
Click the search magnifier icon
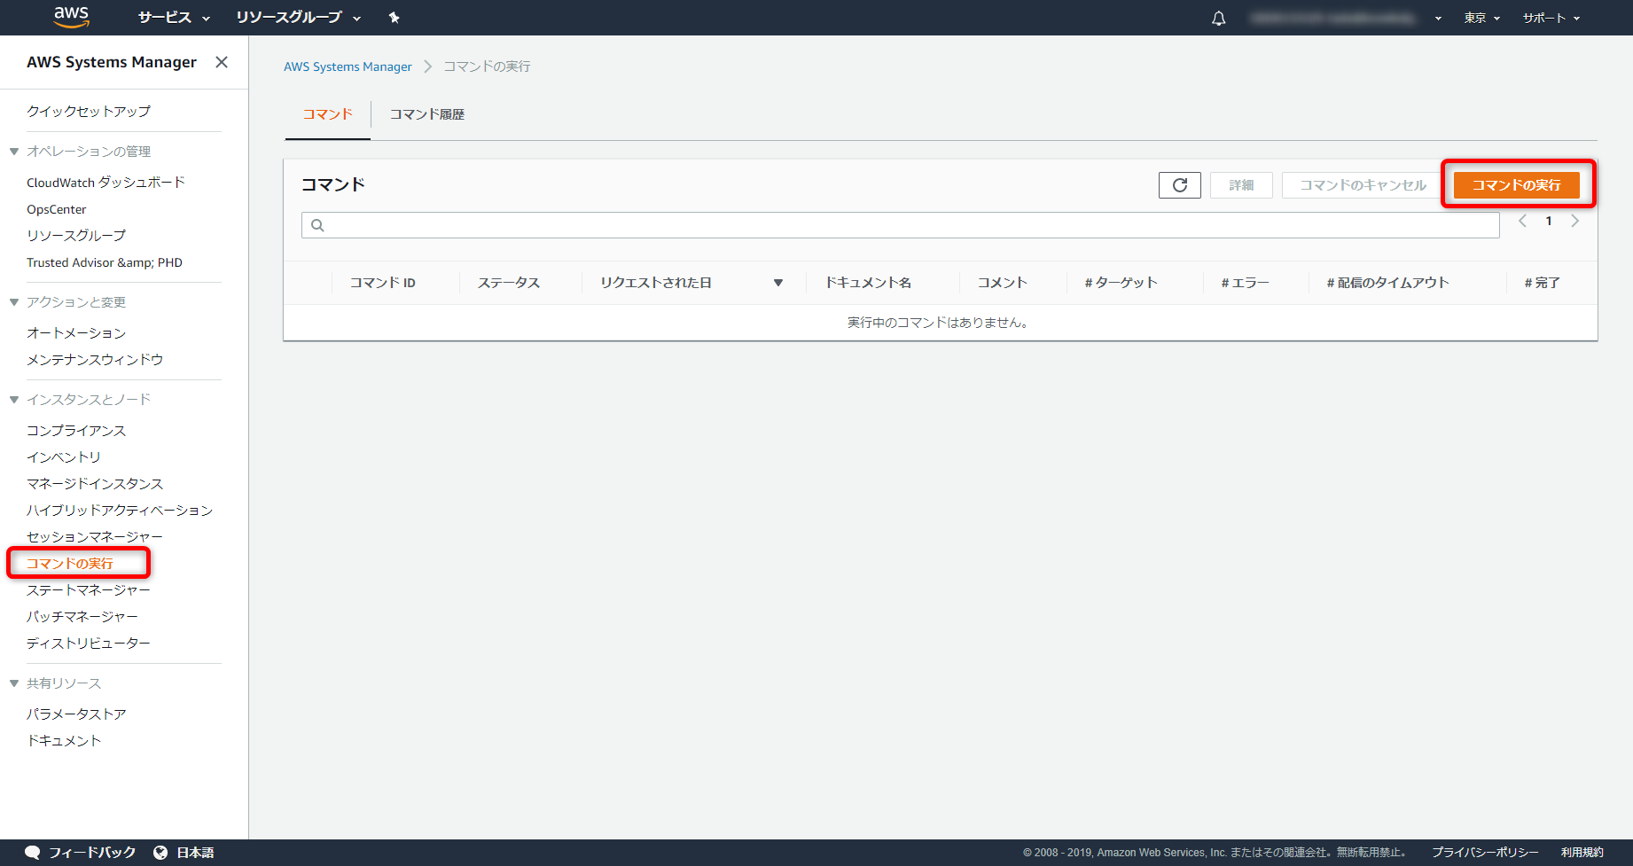(x=317, y=225)
